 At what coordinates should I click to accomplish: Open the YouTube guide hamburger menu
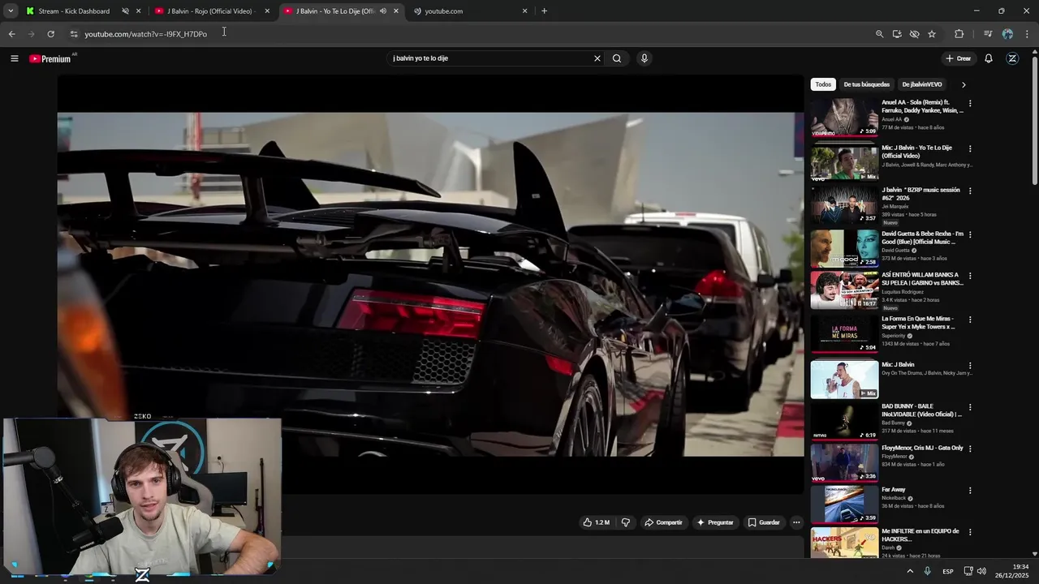(x=14, y=58)
